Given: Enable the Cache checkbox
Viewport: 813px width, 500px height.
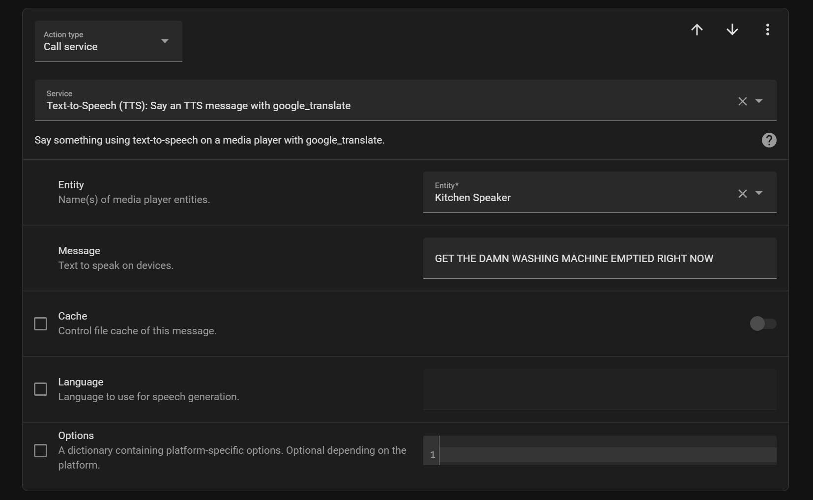Looking at the screenshot, I should [41, 324].
